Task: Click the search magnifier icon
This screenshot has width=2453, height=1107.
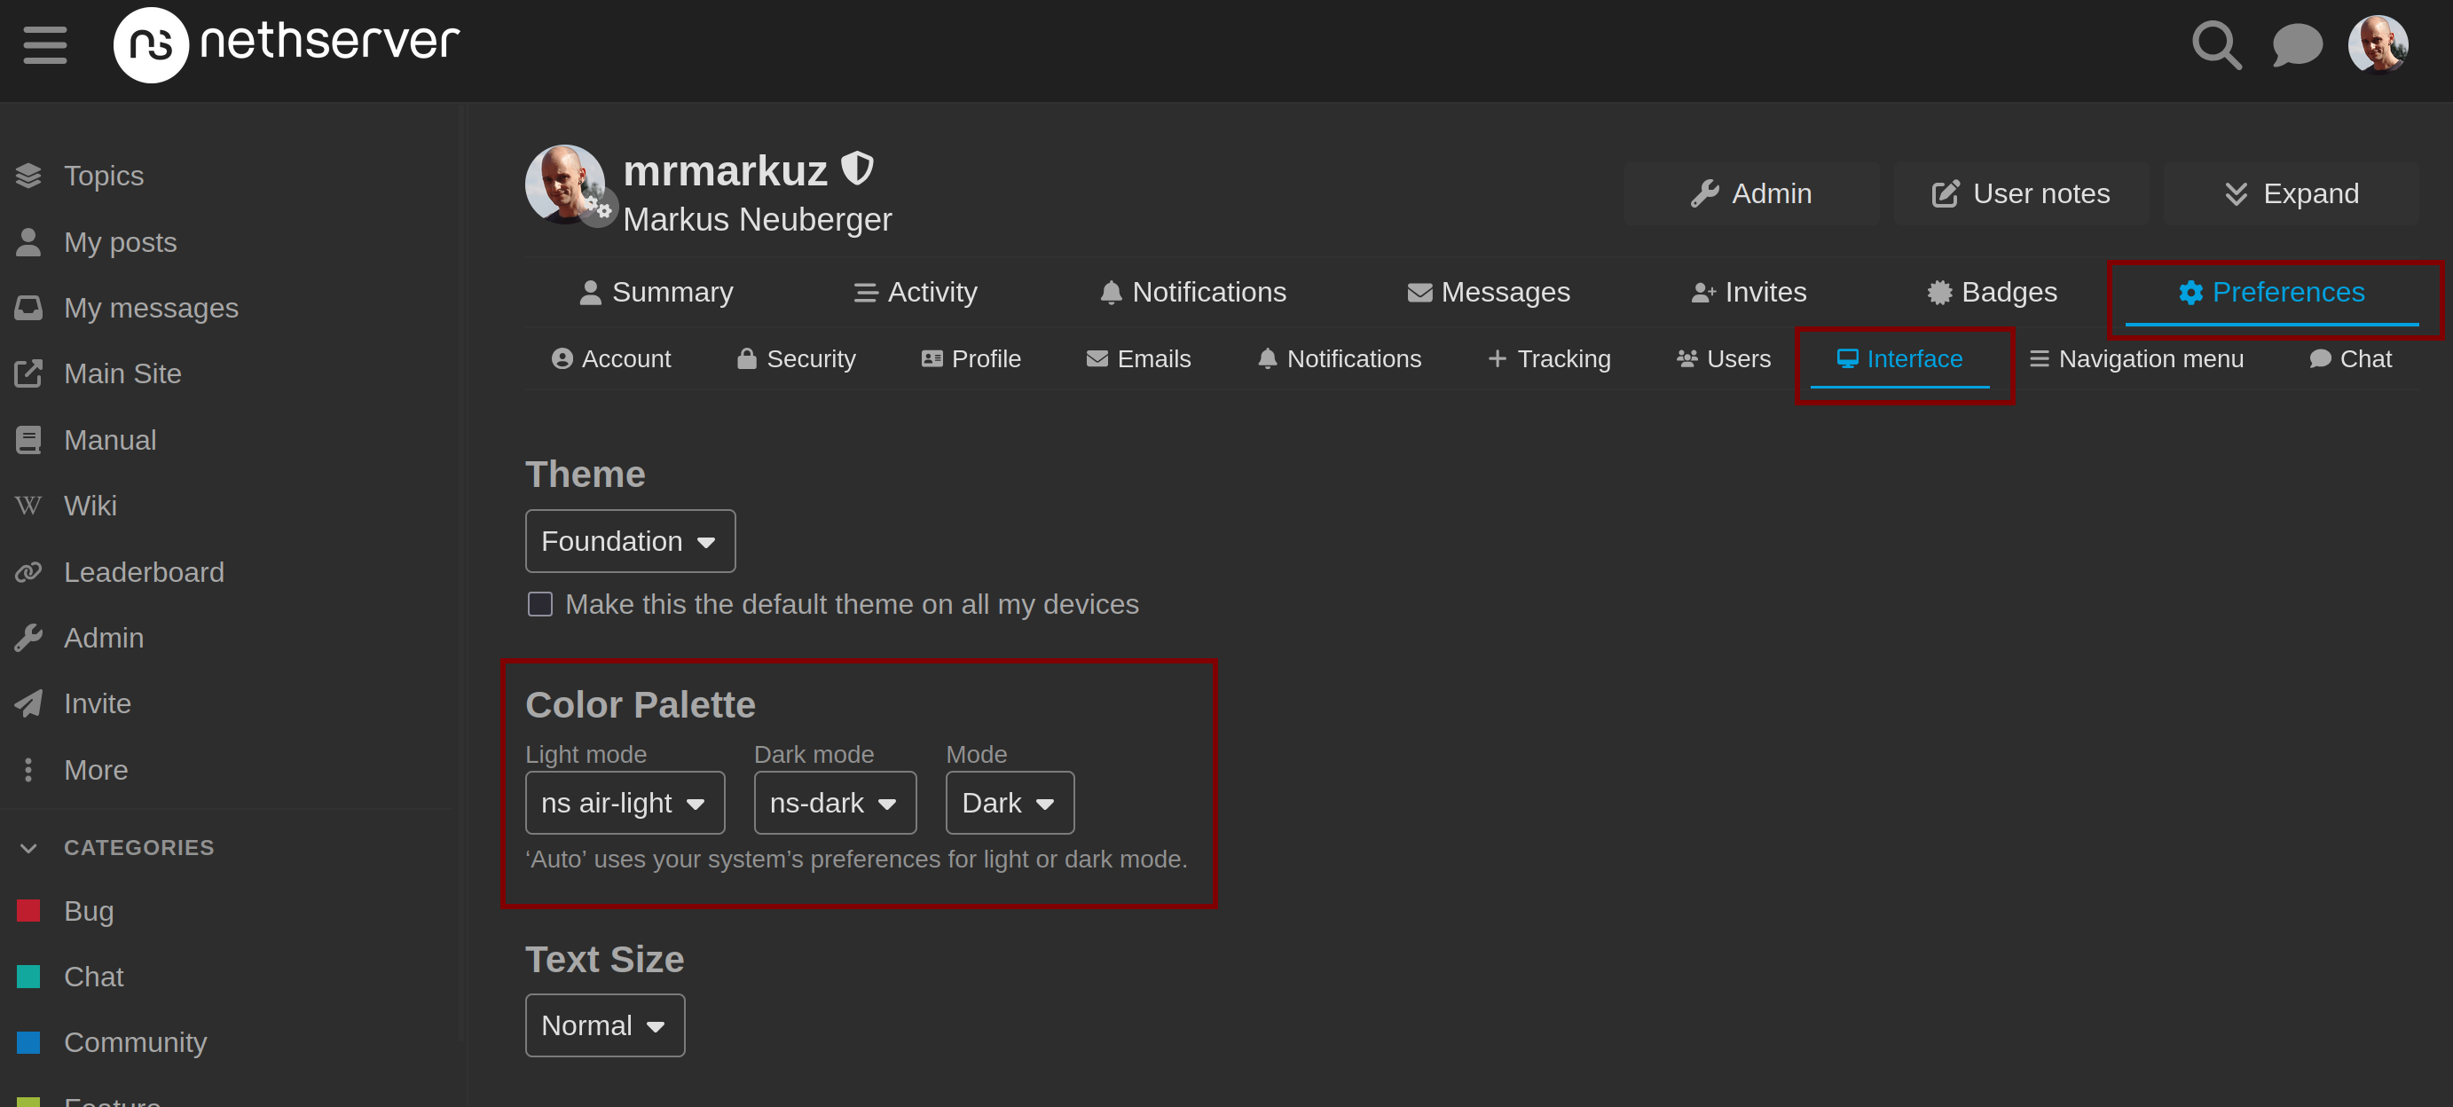Action: 2216,44
